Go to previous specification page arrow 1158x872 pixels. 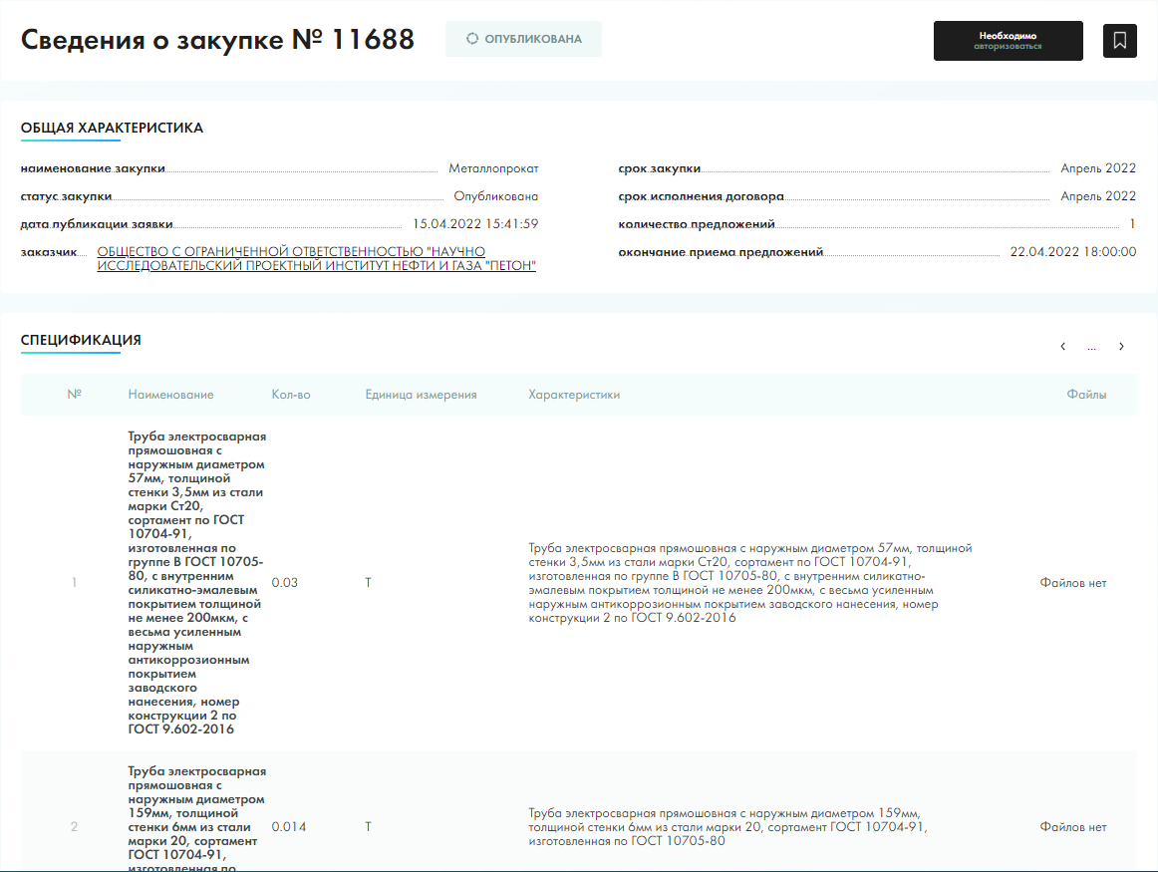1062,346
